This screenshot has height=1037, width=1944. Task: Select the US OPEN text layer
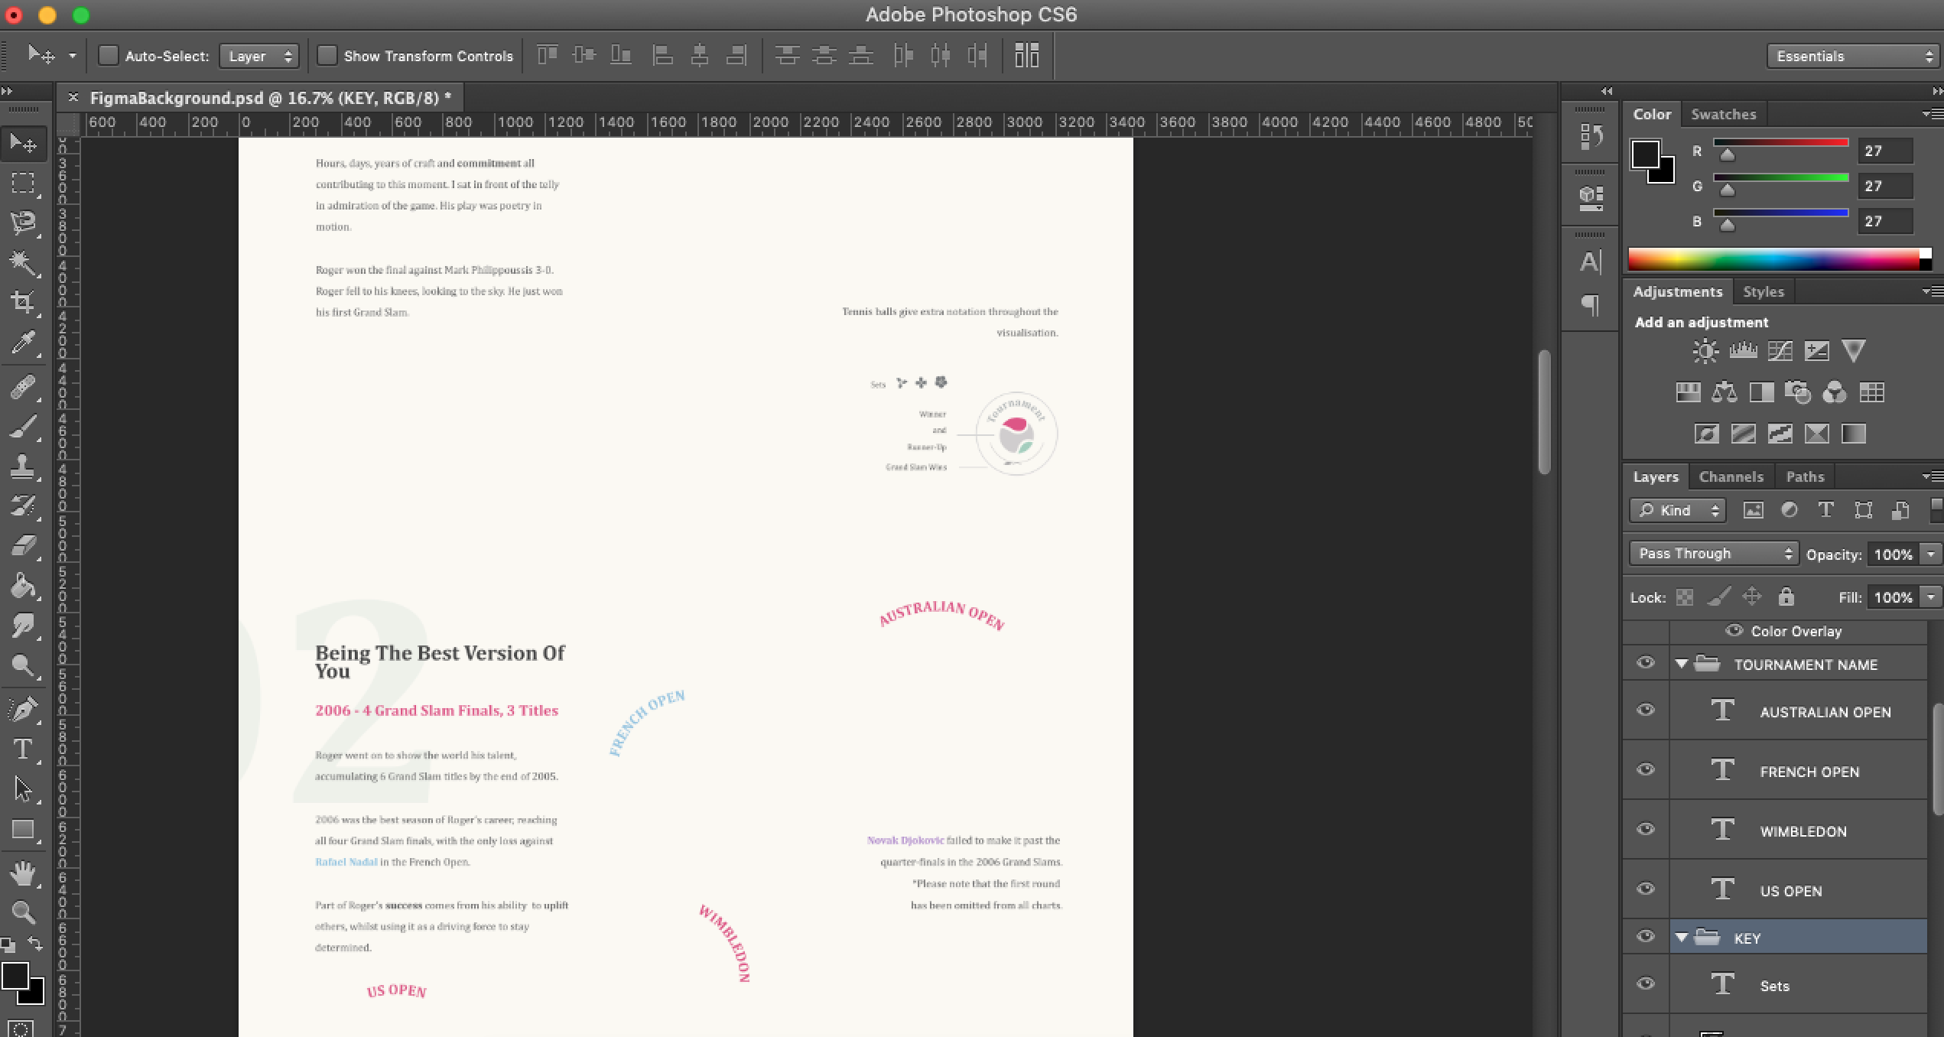coord(1790,891)
